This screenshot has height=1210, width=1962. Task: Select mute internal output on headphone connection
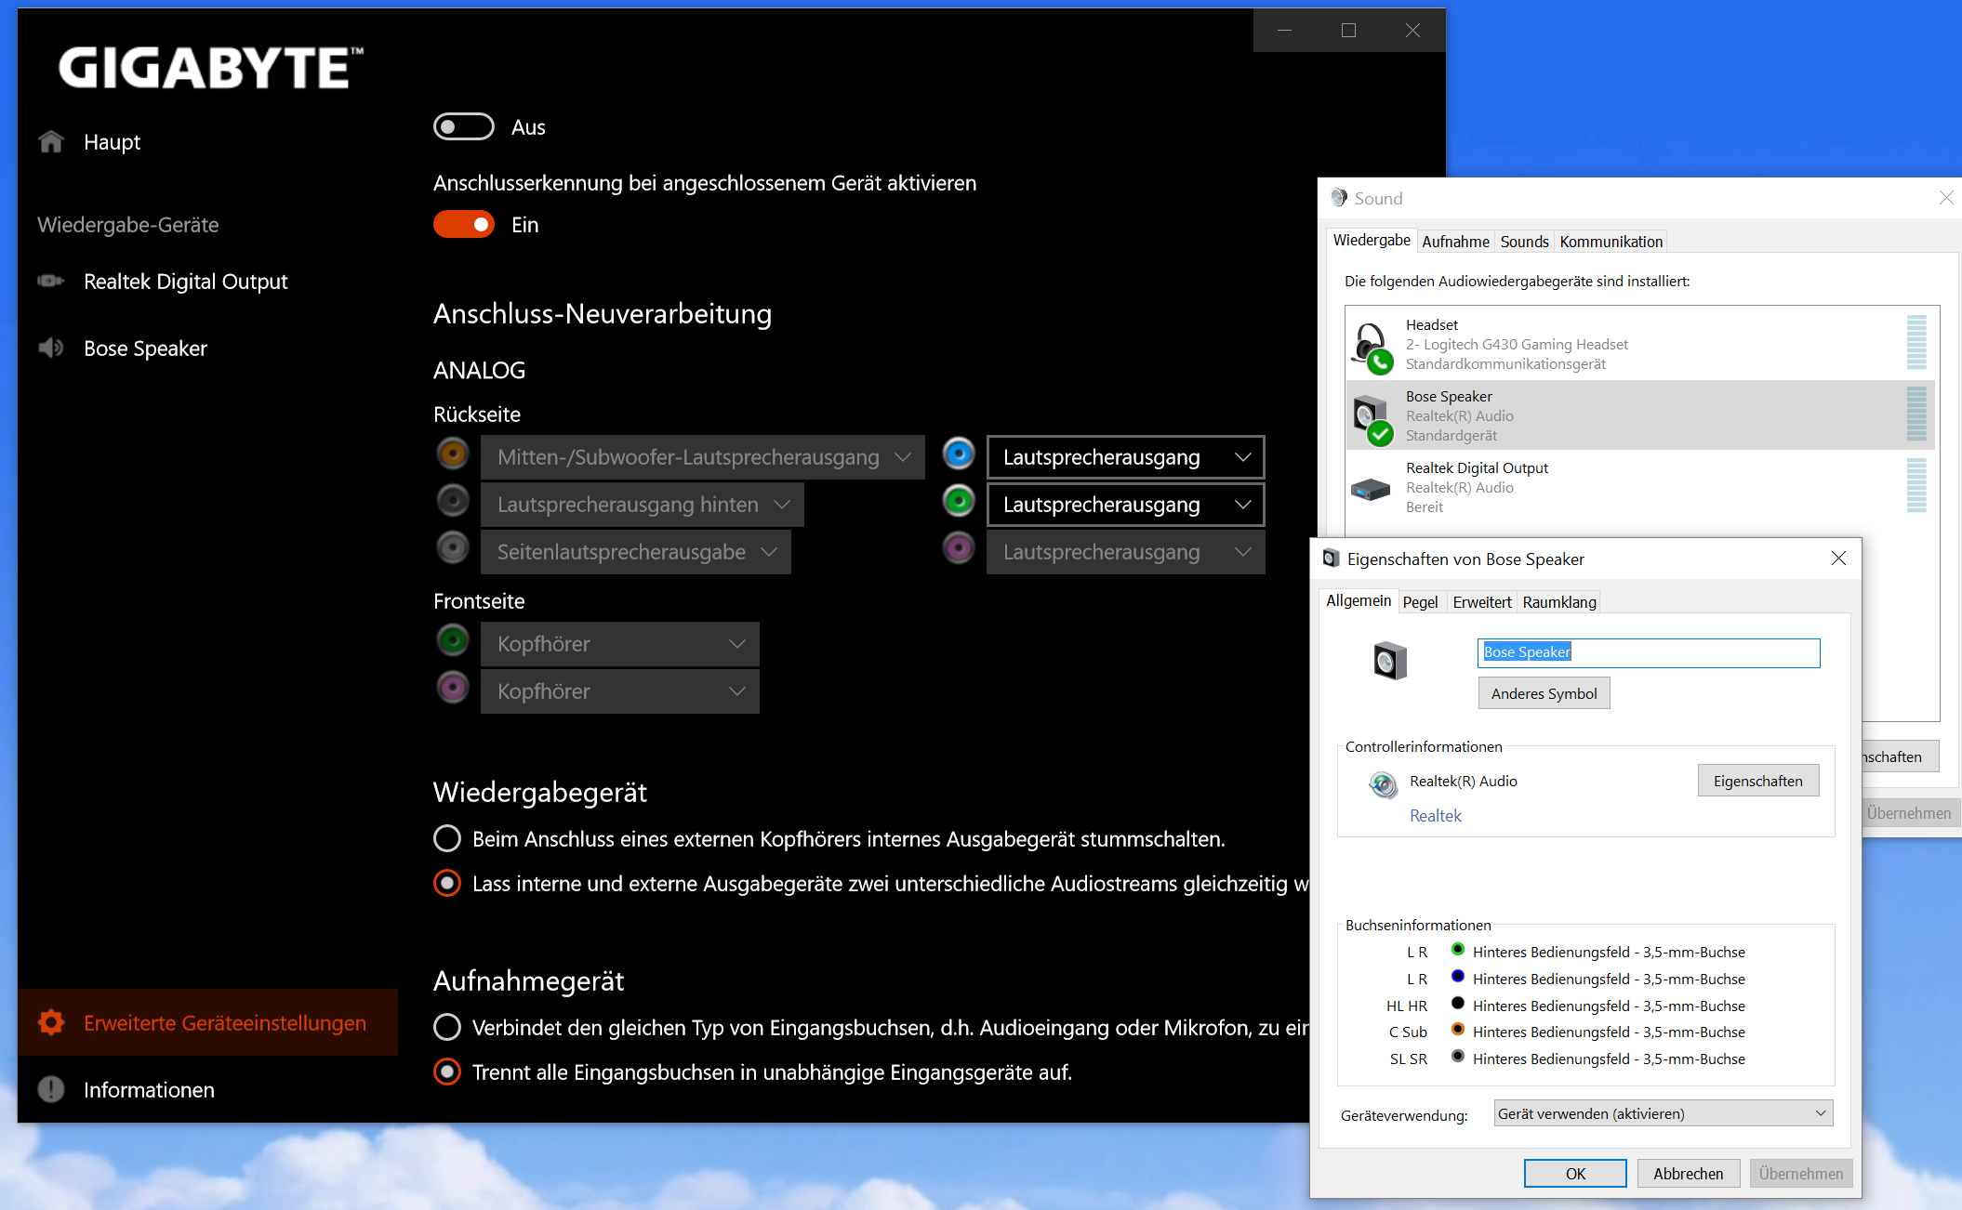coord(447,838)
